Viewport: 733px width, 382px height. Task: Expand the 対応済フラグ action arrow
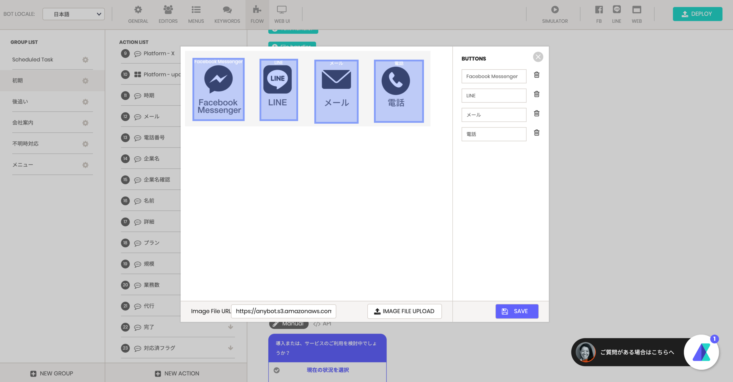point(230,348)
